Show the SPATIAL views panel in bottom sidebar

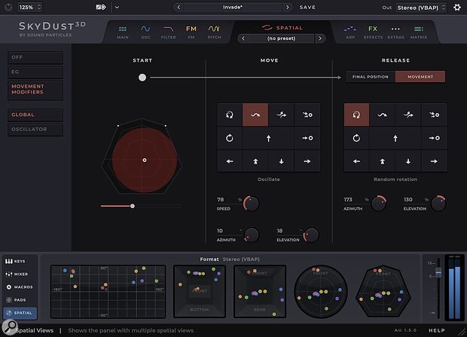tap(20, 313)
